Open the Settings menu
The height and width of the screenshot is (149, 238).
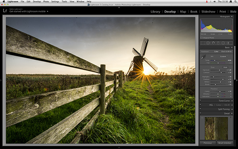click(x=55, y=2)
